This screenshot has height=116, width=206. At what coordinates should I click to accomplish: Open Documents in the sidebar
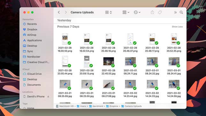click(32, 85)
